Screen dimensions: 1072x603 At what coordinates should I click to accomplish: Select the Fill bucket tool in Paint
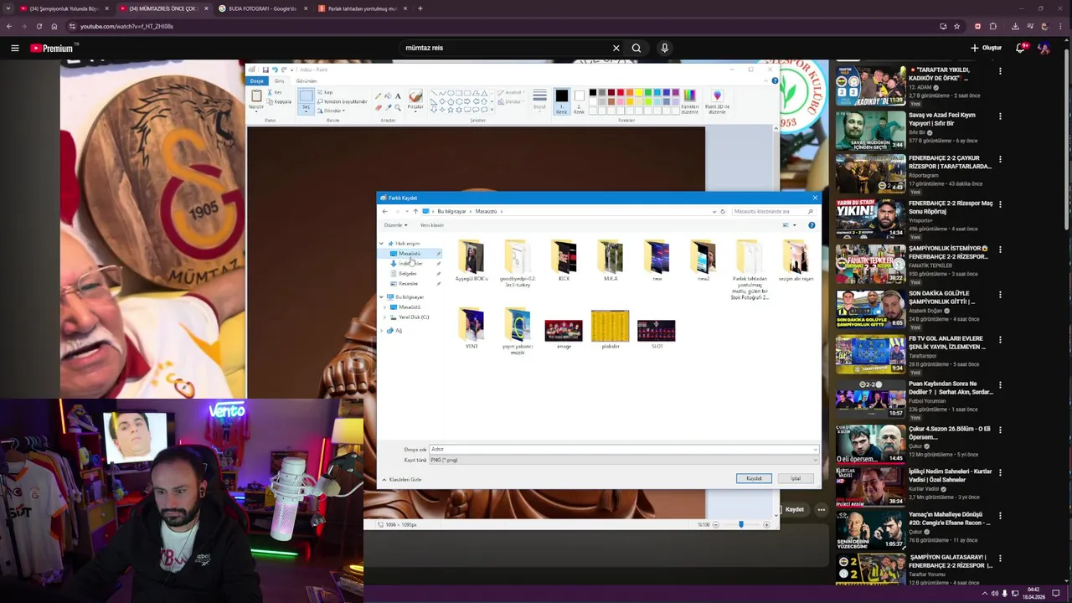[388, 96]
